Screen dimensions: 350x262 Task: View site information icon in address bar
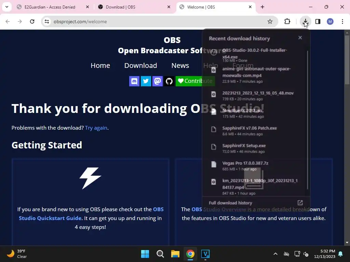click(47, 21)
